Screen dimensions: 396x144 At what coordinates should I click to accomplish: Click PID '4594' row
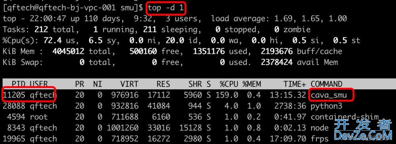click(x=16, y=117)
